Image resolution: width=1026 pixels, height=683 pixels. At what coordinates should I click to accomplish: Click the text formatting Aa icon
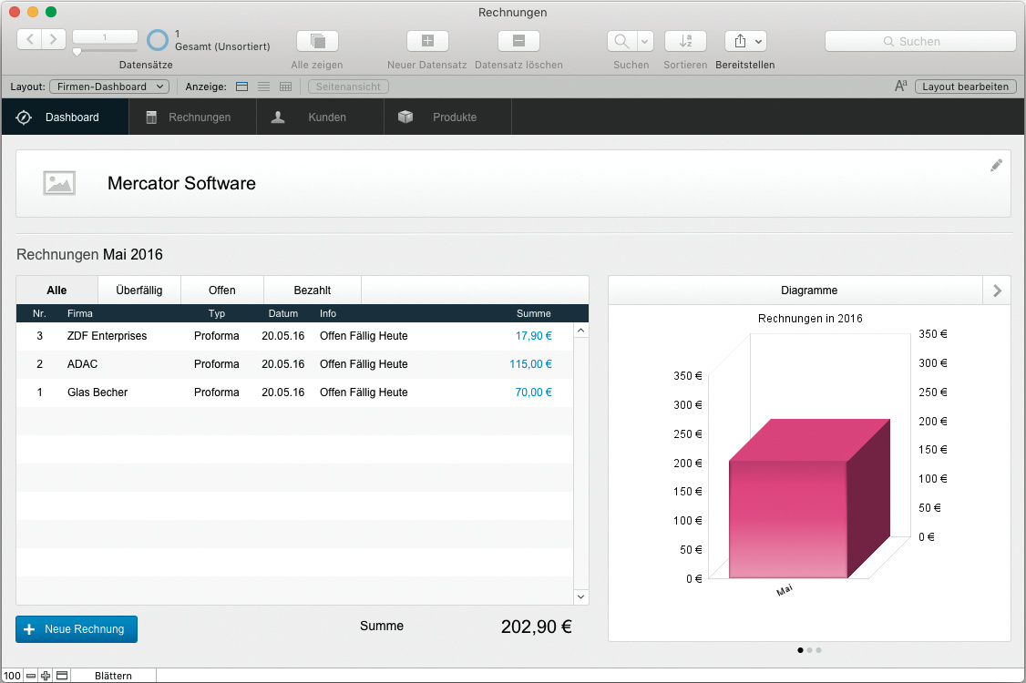point(900,87)
